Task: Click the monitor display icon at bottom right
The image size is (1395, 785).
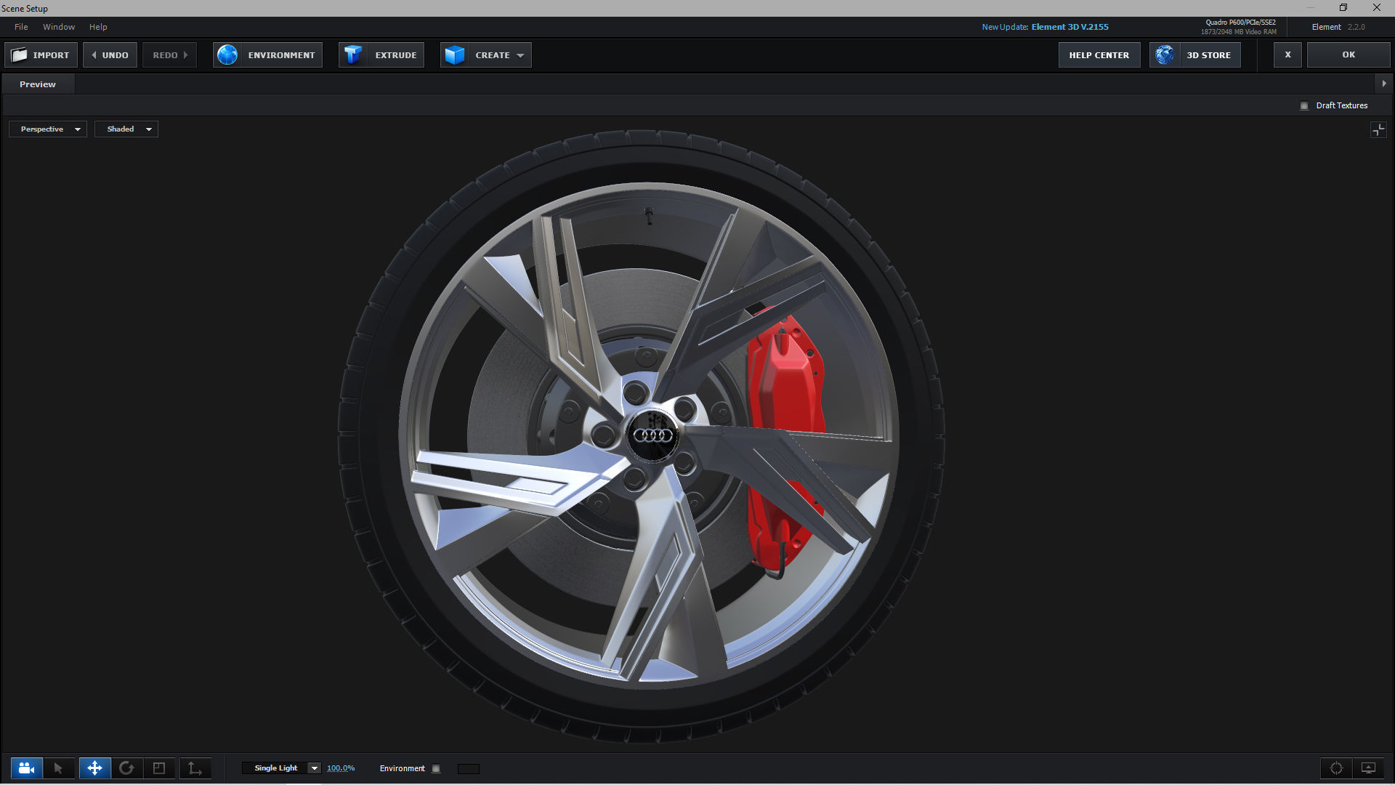Action: pos(1368,768)
